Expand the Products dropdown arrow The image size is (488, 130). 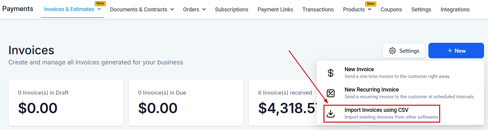(369, 10)
